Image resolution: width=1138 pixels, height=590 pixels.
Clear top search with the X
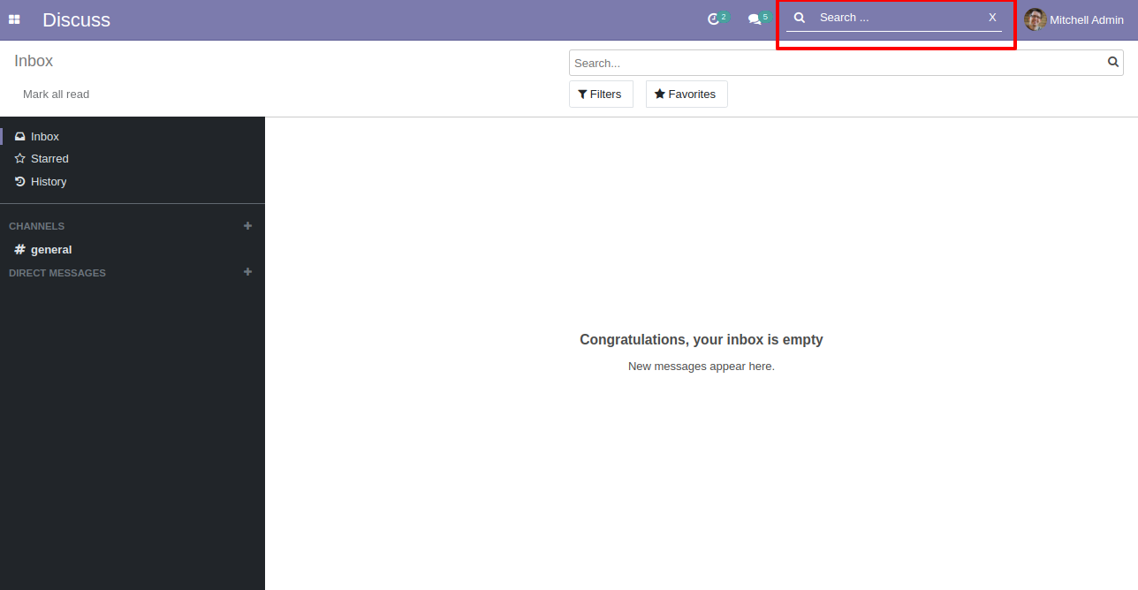992,18
